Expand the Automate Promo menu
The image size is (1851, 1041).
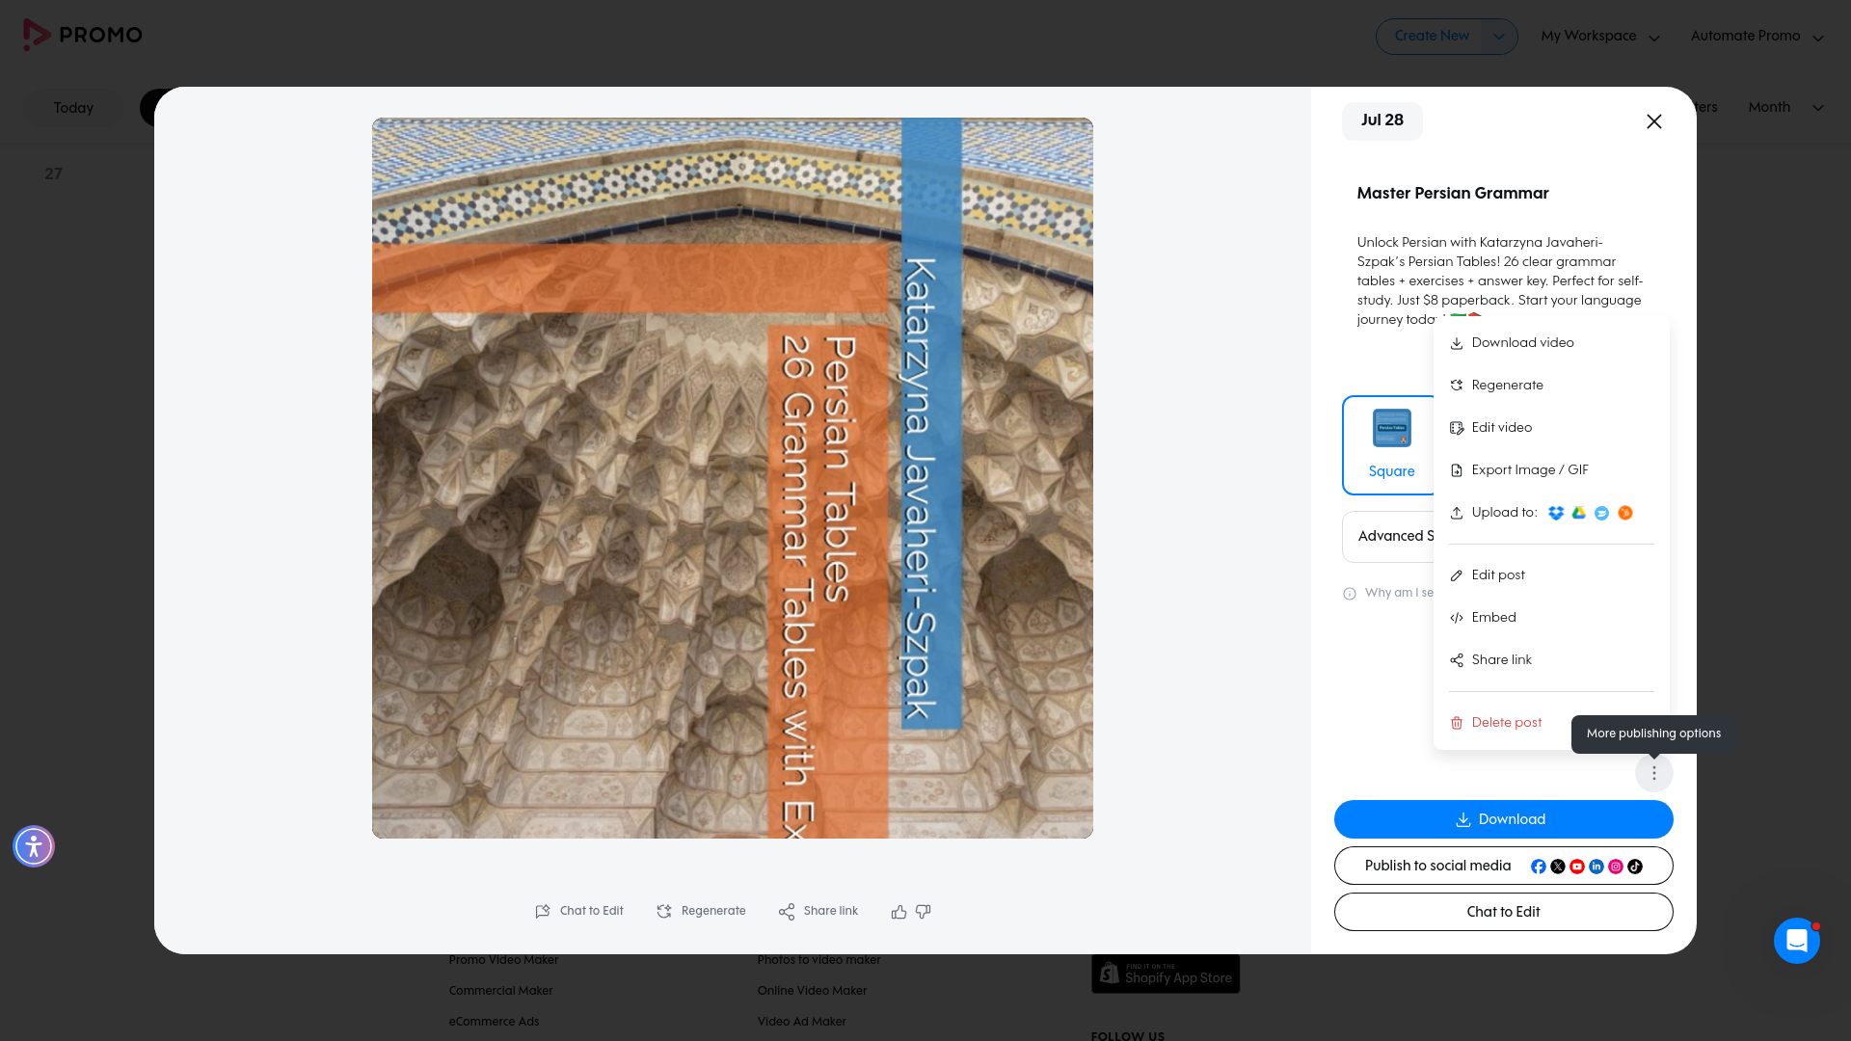point(1757,37)
